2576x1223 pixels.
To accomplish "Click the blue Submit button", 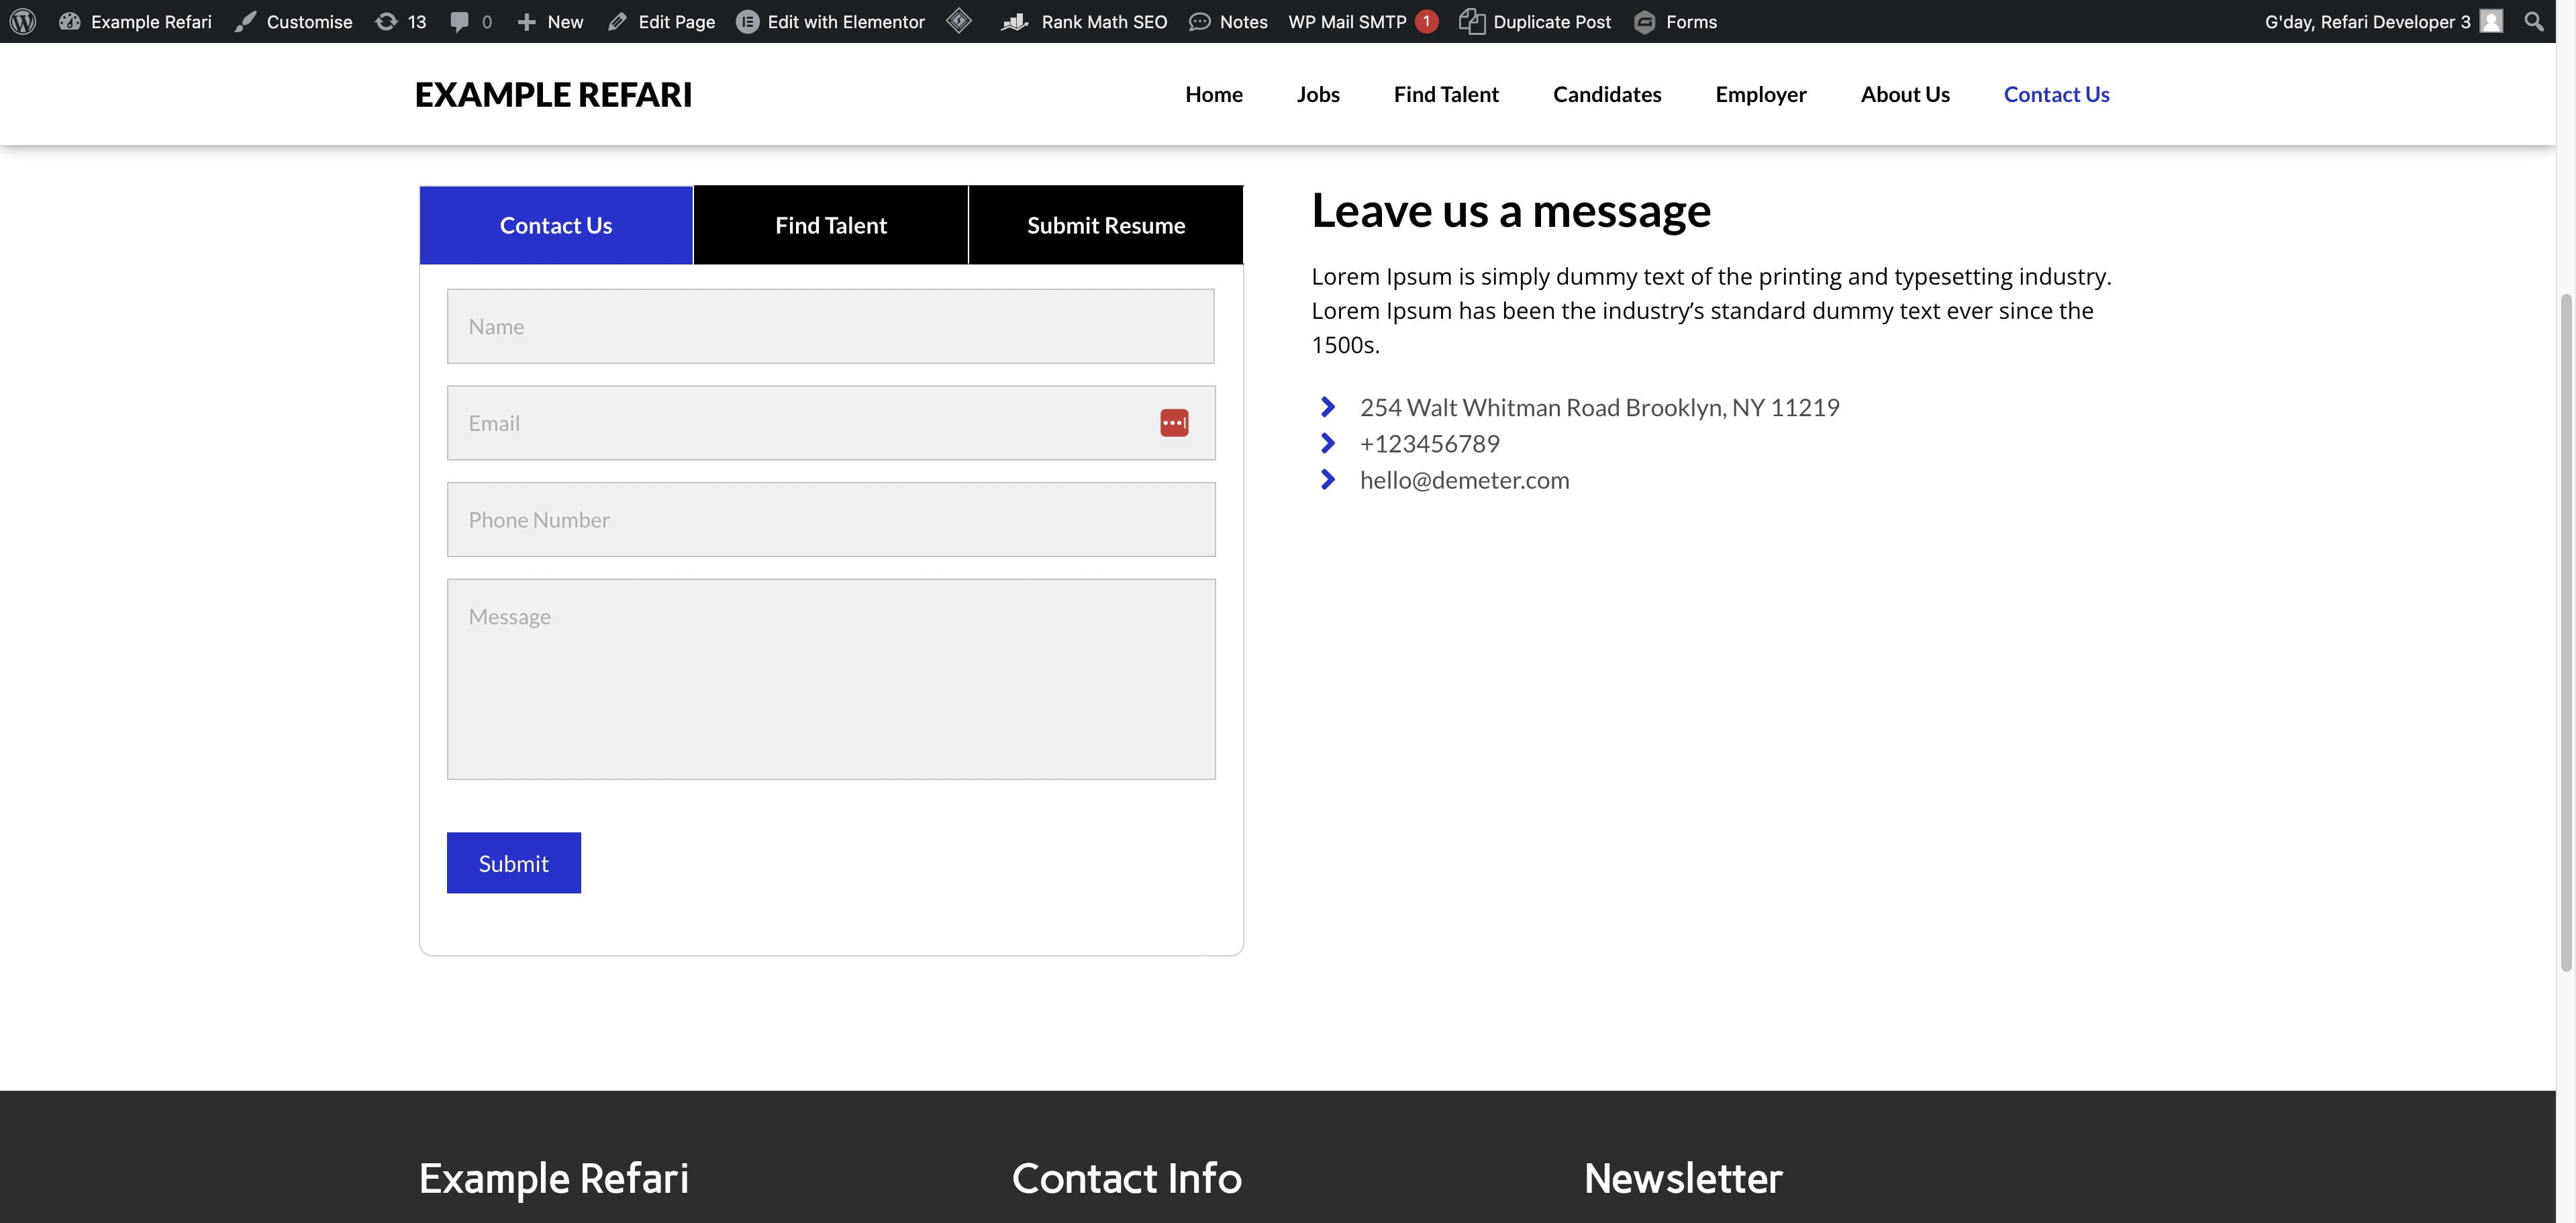I will click(x=514, y=863).
